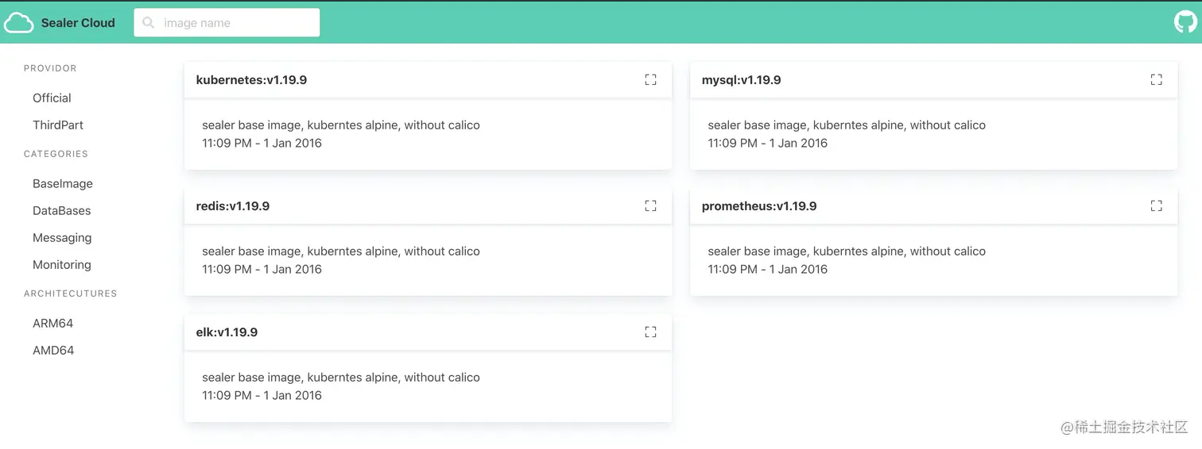Click the search magnifier icon
The width and height of the screenshot is (1202, 449).
click(x=149, y=23)
